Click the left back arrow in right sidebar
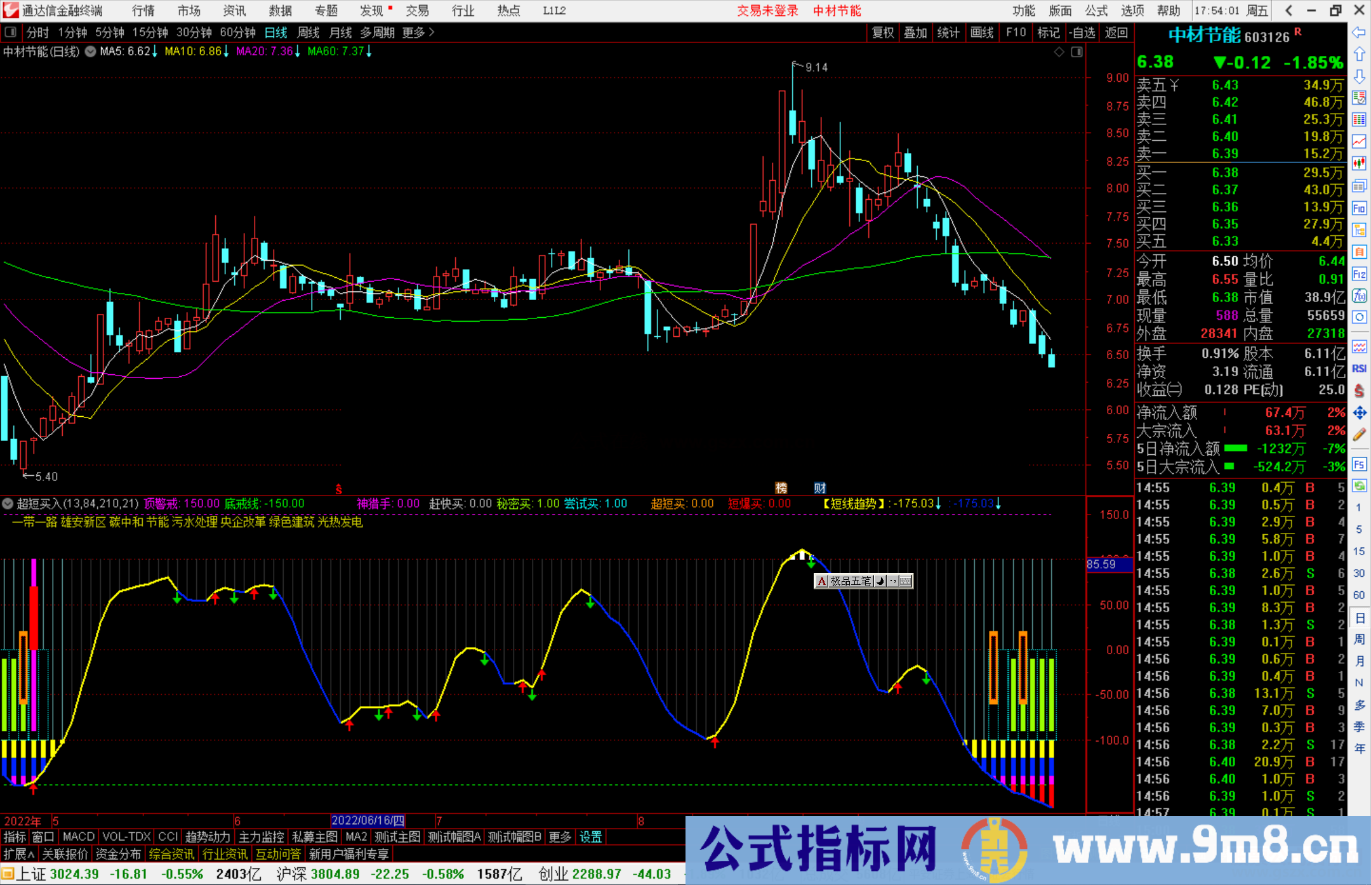1371x885 pixels. click(1359, 32)
